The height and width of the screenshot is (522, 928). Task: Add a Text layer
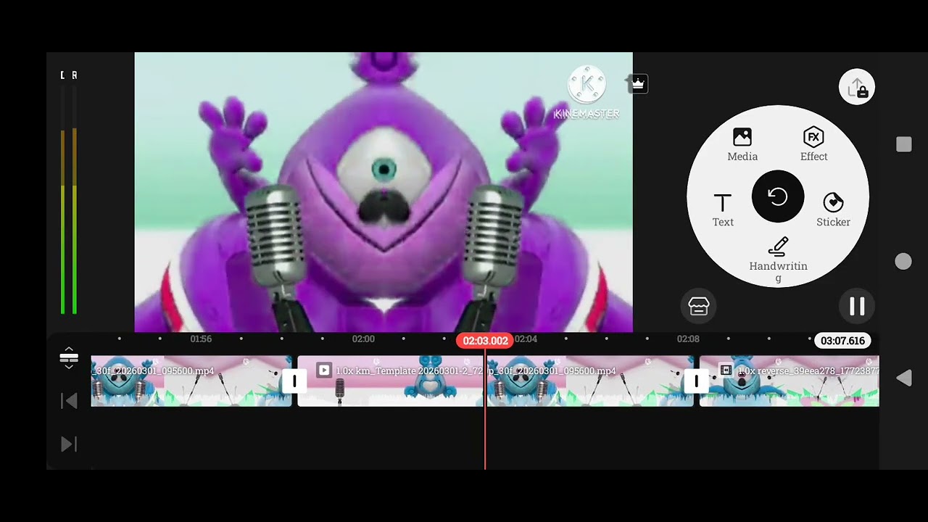[723, 210]
